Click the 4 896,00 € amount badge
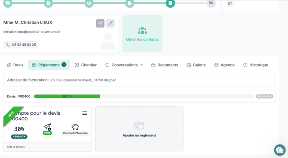Screen dimensions: 288x158 pyautogui.click(x=19, y=137)
